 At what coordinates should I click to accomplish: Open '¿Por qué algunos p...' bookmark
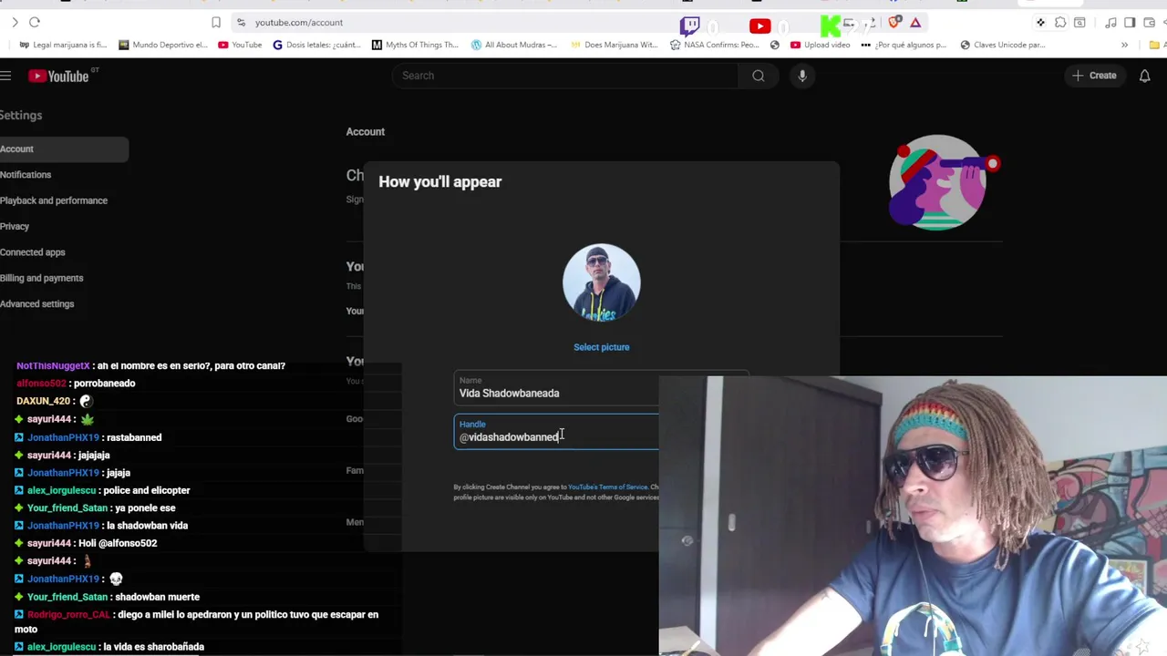tap(904, 45)
